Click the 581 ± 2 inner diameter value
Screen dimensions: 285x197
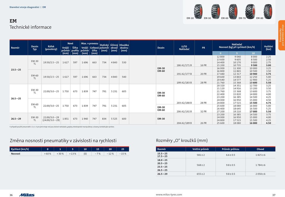pyautogui.click(x=201, y=155)
